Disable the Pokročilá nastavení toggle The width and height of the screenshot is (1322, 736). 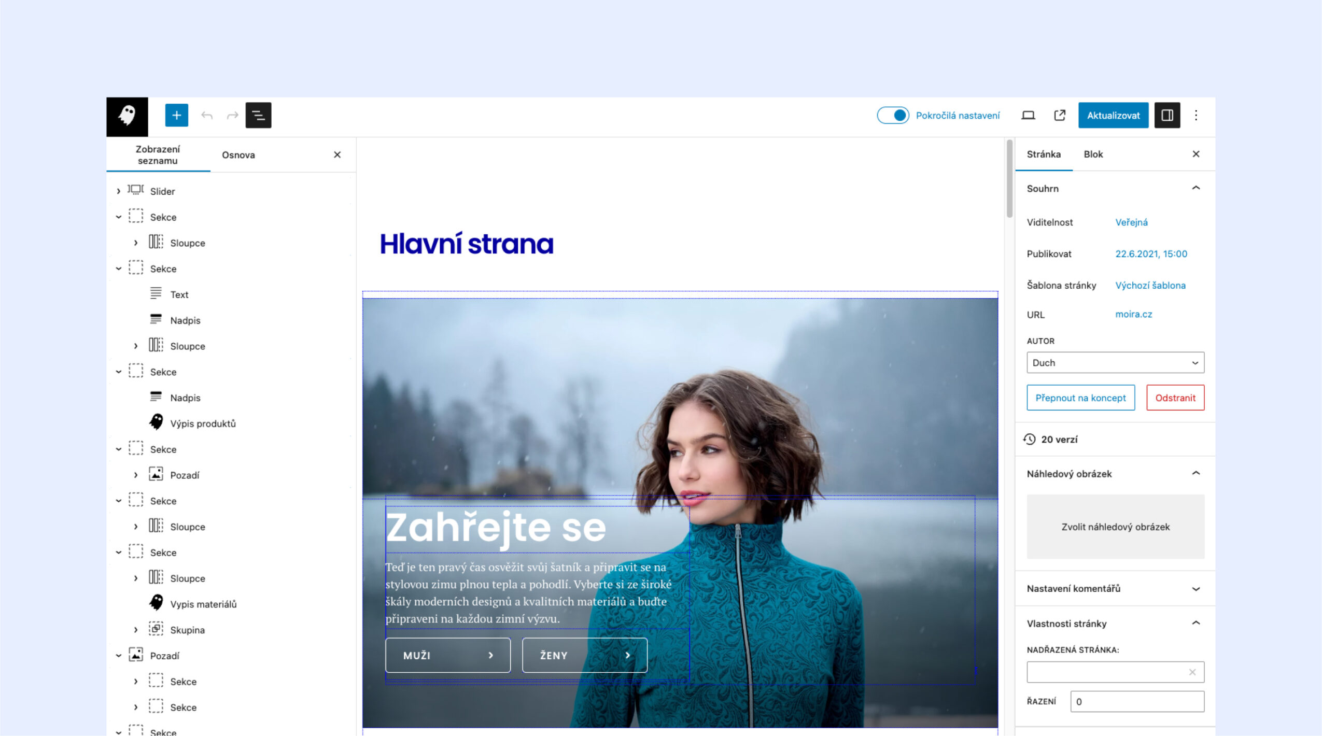click(x=894, y=115)
